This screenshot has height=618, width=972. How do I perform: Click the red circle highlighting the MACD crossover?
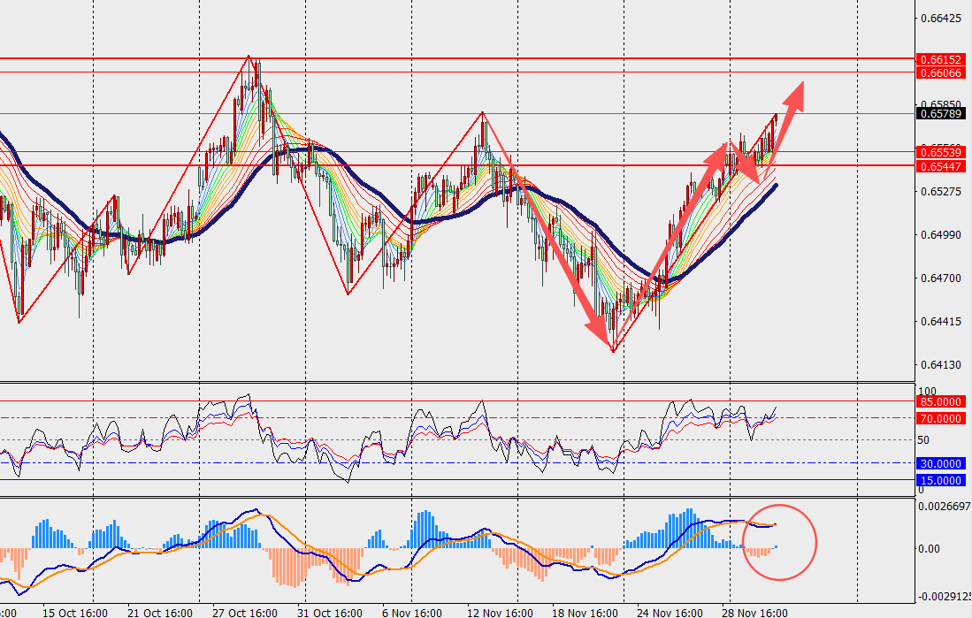tap(779, 542)
